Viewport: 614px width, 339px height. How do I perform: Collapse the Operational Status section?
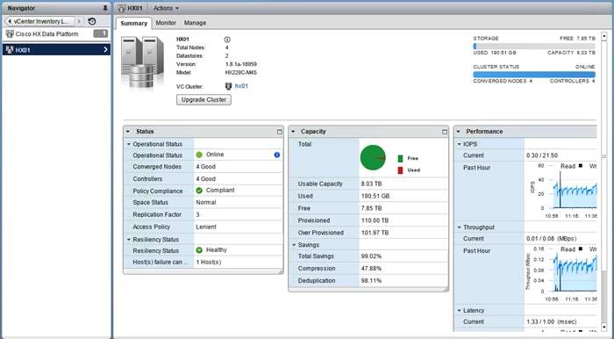click(128, 144)
